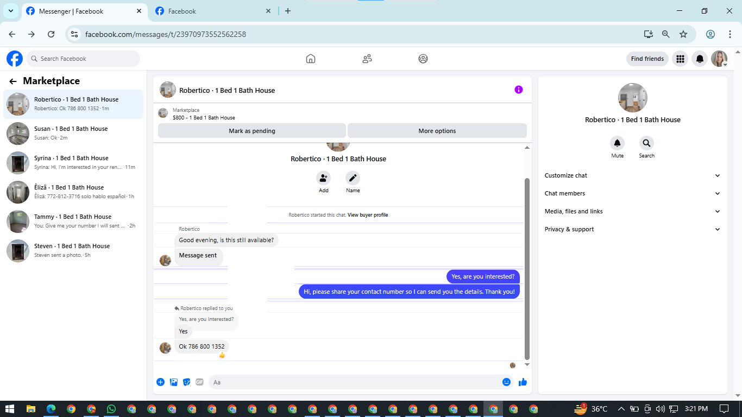This screenshot has width=742, height=417.
Task: Open Microsoft Edge from taskbar
Action: pos(51,409)
